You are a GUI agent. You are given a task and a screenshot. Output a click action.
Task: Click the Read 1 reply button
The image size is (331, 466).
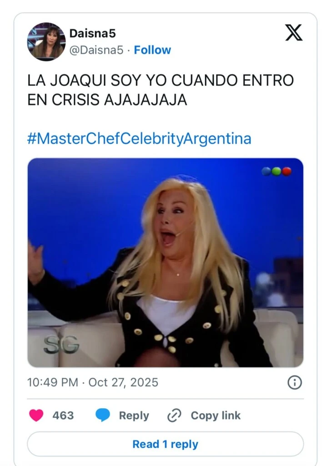pos(165,444)
